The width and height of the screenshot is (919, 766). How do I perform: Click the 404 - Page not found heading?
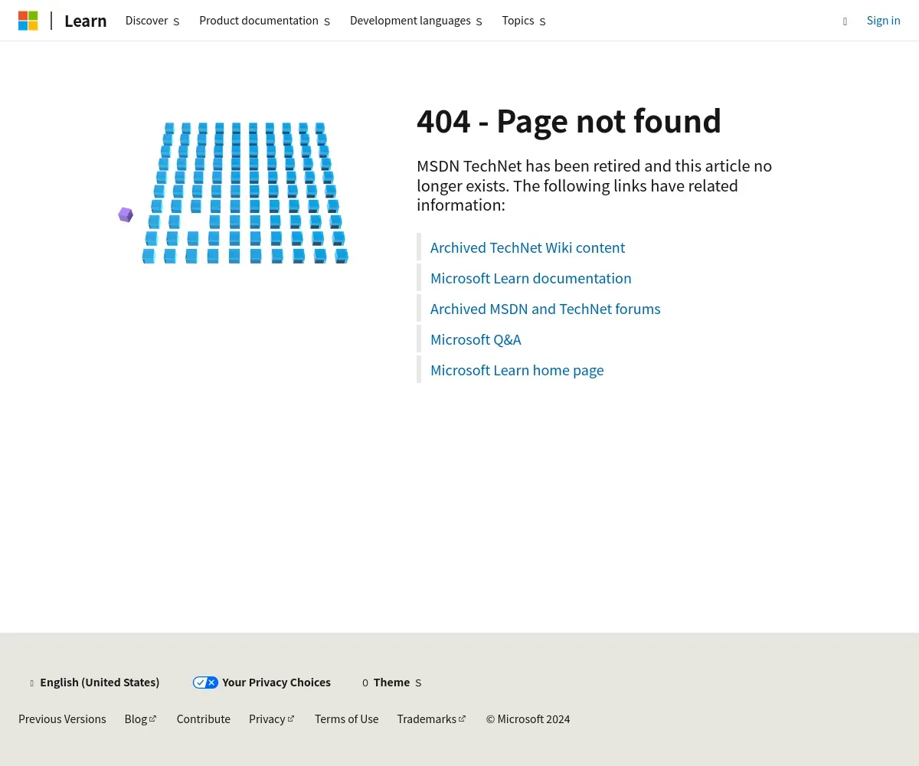coord(569,121)
